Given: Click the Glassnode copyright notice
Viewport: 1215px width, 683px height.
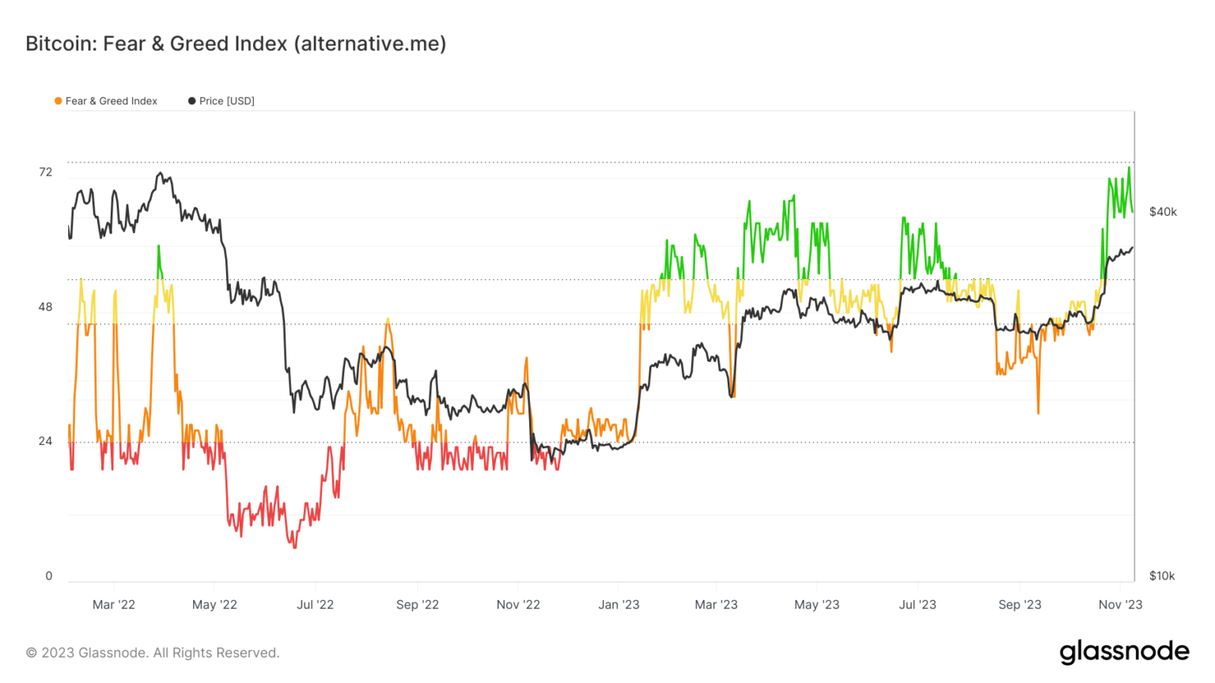Looking at the screenshot, I should coord(153,653).
